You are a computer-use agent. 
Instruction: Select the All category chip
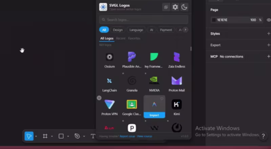point(104,30)
